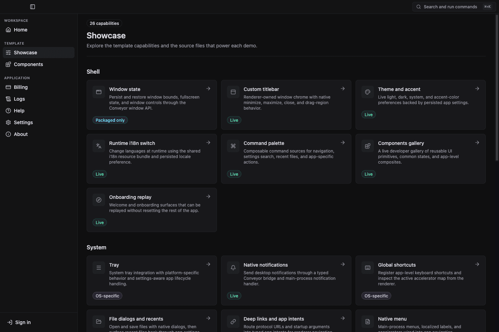
Task: Open Components in the sidebar
Action: coord(38,64)
